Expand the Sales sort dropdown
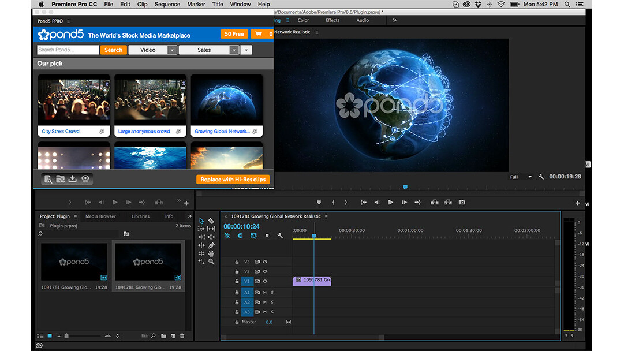 [234, 50]
